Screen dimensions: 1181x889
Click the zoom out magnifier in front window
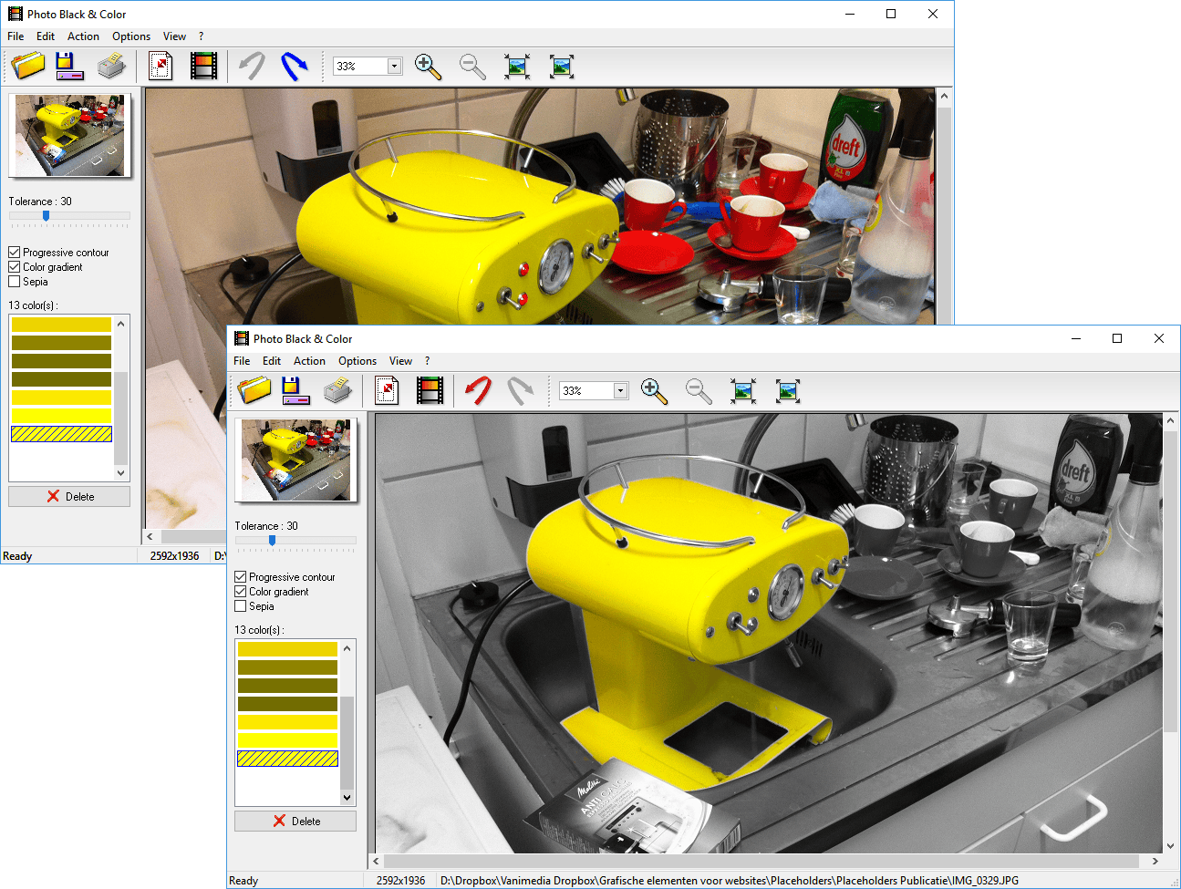pyautogui.click(x=699, y=391)
